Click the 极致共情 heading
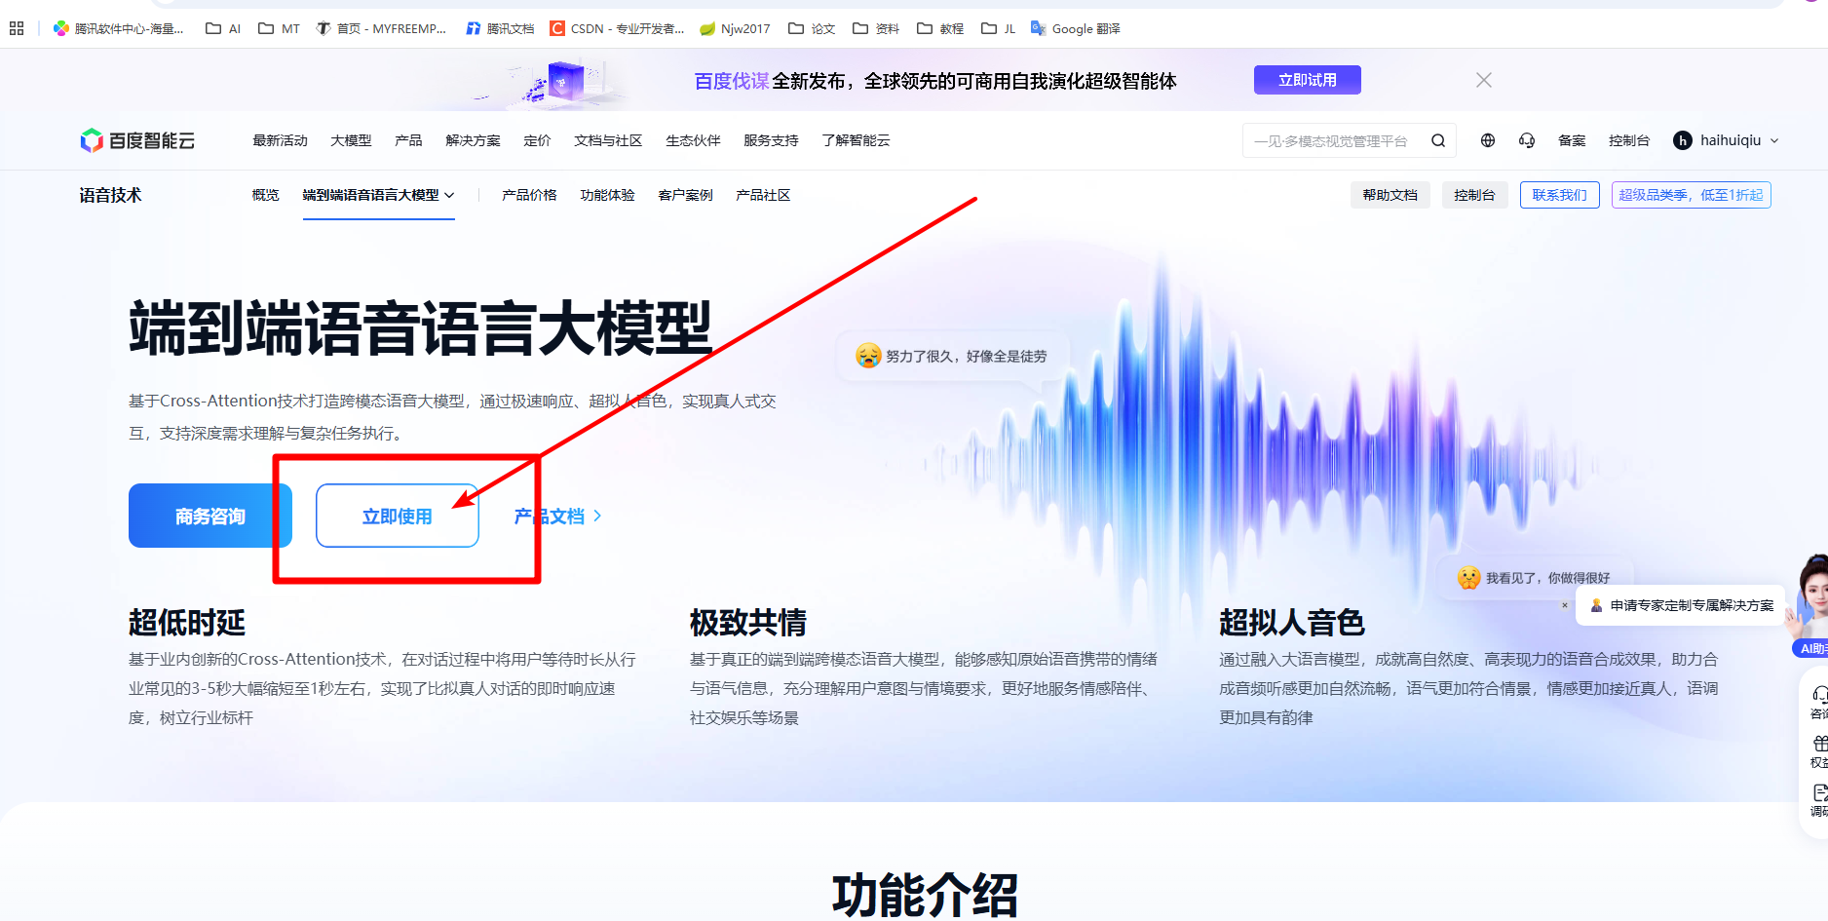Image resolution: width=1828 pixels, height=921 pixels. [748, 622]
